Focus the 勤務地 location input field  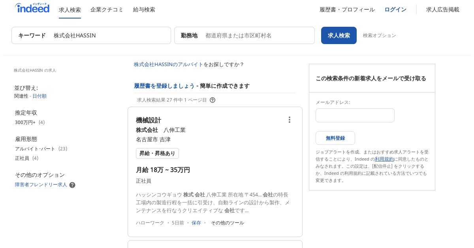click(245, 35)
